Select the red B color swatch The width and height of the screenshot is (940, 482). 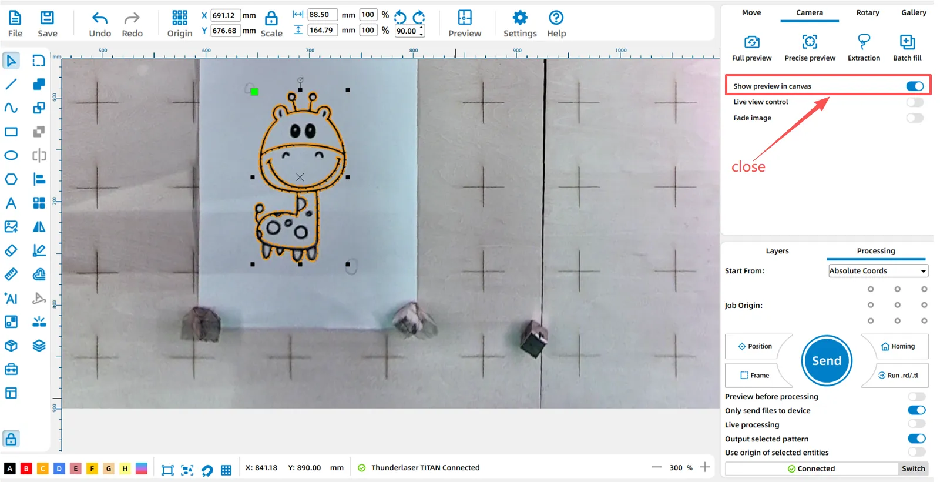pos(26,468)
